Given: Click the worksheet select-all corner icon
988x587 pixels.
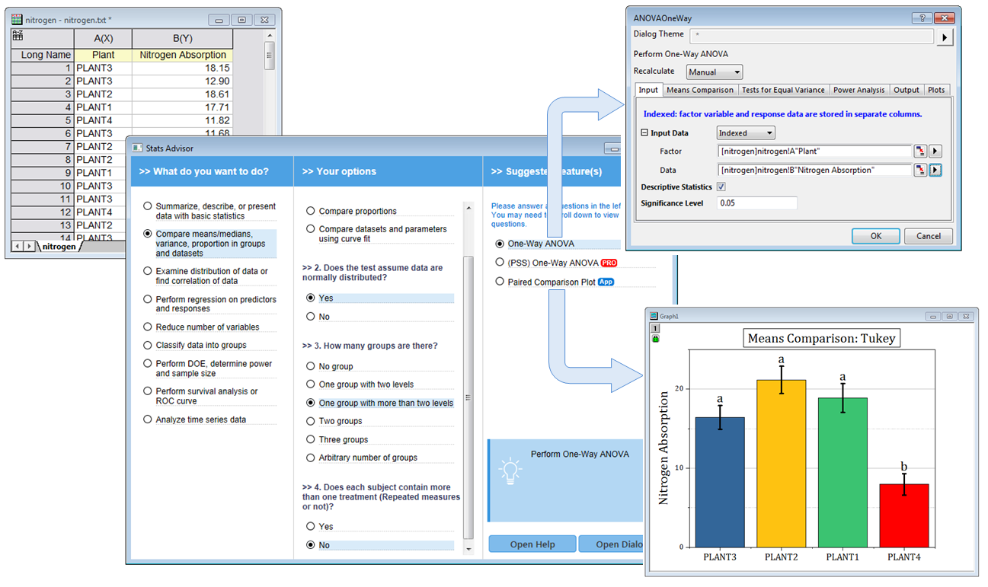Looking at the screenshot, I should point(18,37).
